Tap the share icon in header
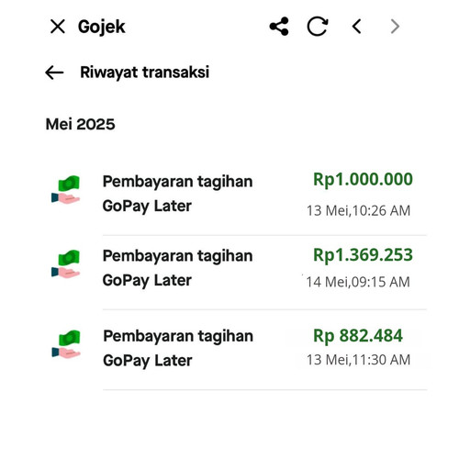 pyautogui.click(x=279, y=27)
